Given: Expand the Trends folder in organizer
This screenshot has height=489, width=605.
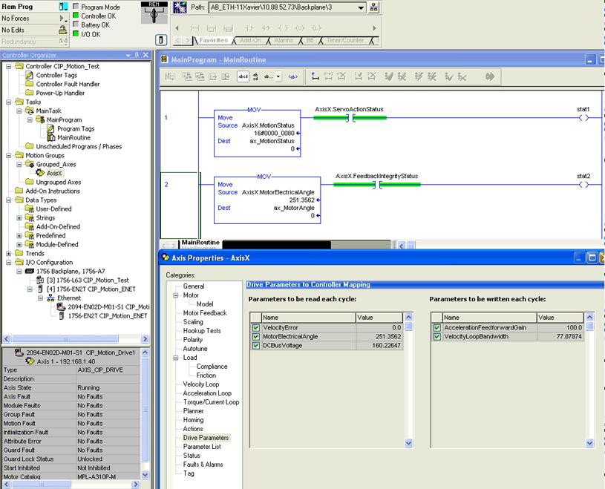Looking at the screenshot, I should 9,253.
